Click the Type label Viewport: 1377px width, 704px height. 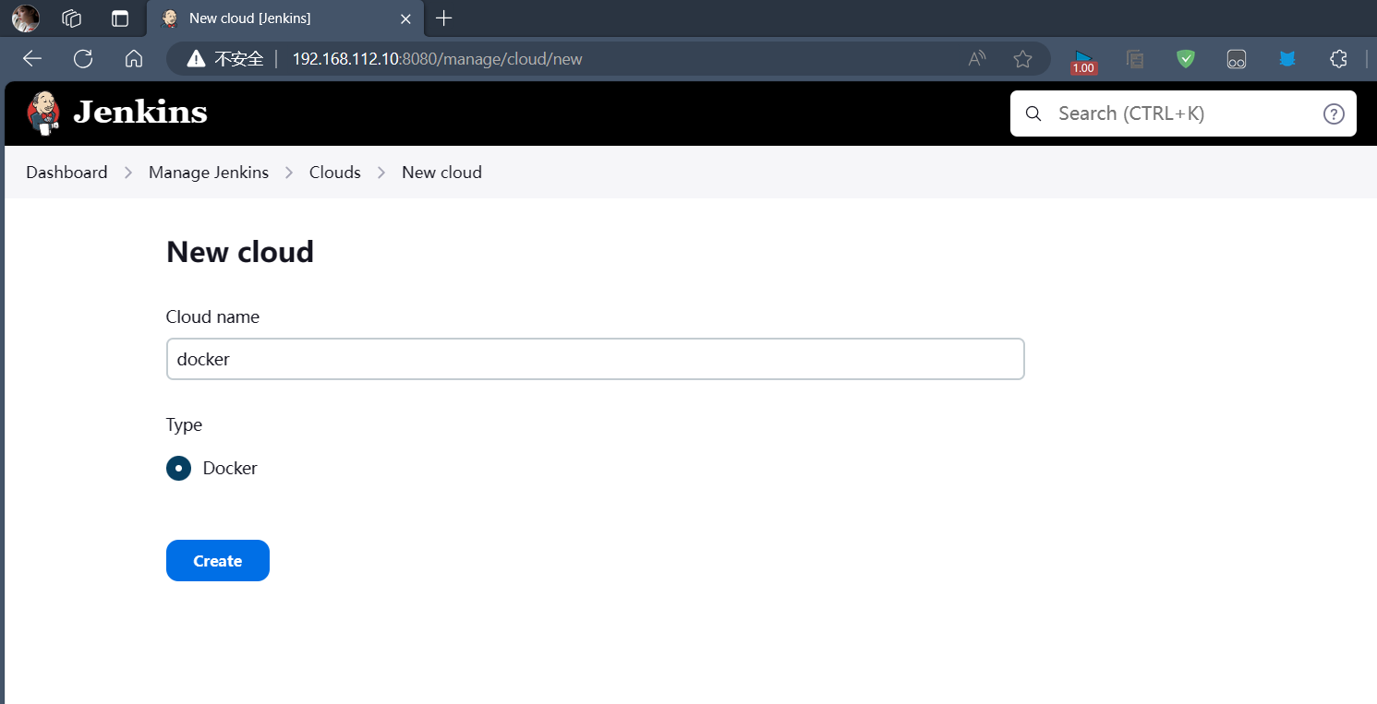tap(184, 425)
